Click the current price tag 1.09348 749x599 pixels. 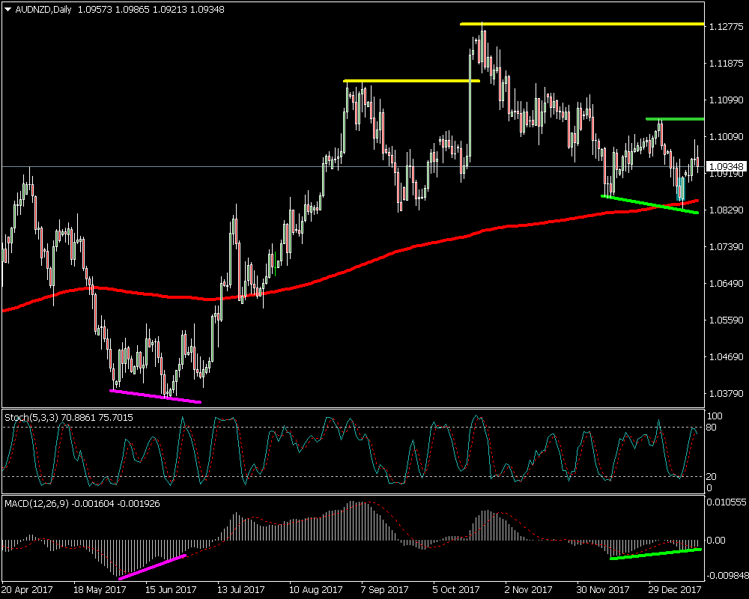(x=725, y=166)
